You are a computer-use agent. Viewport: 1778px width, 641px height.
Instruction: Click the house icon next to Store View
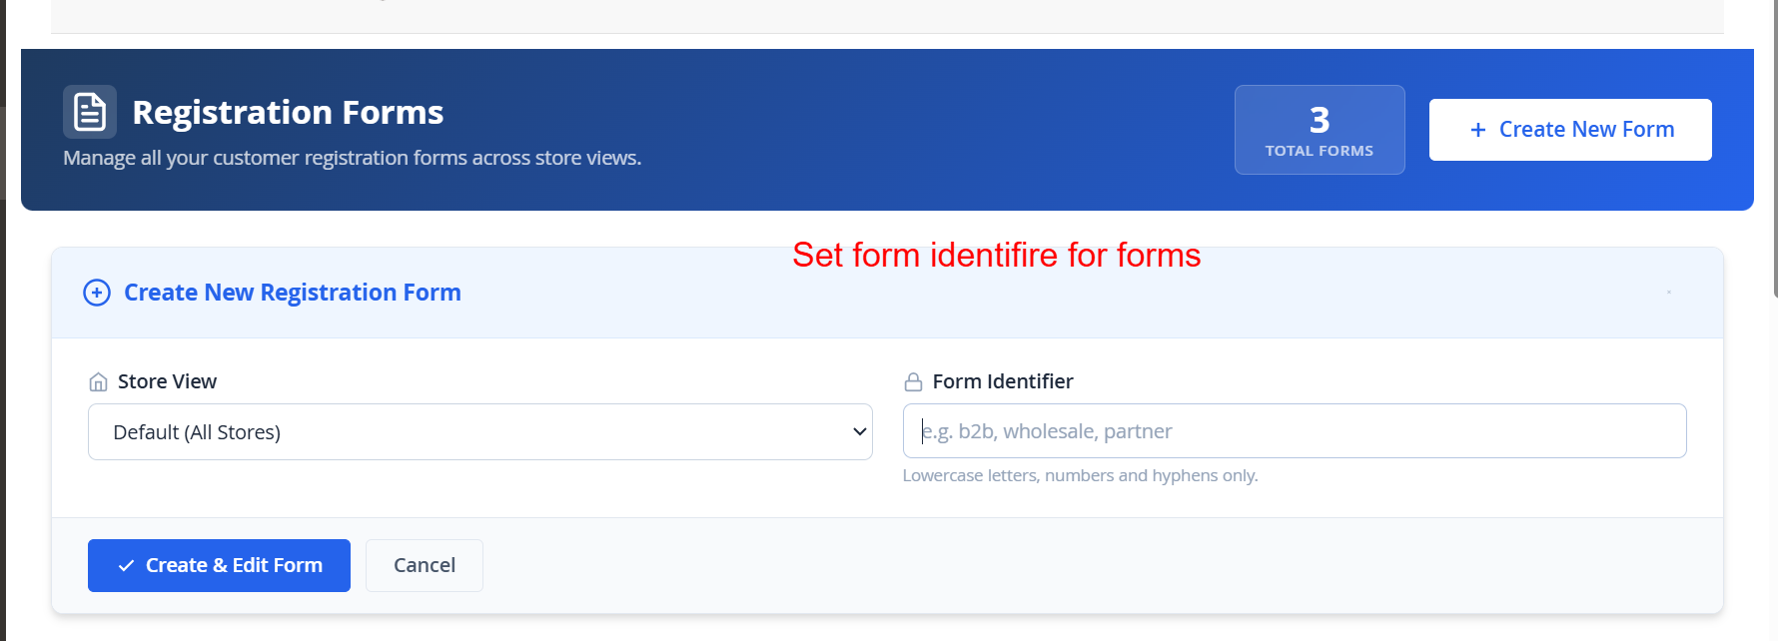(98, 382)
